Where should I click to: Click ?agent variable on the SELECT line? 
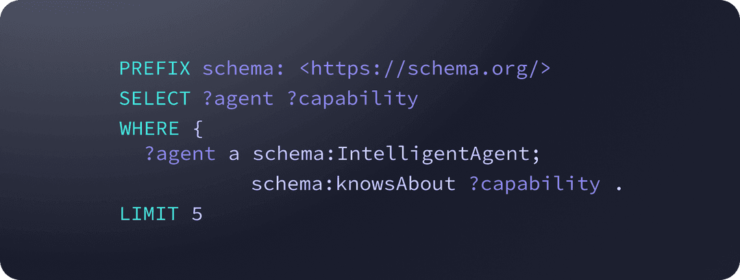pos(238,98)
